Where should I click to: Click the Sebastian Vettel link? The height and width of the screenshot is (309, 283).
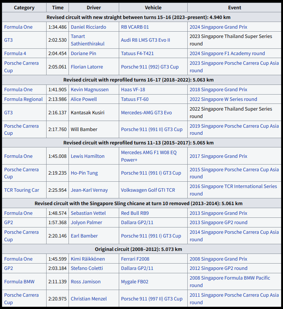pyautogui.click(x=88, y=213)
